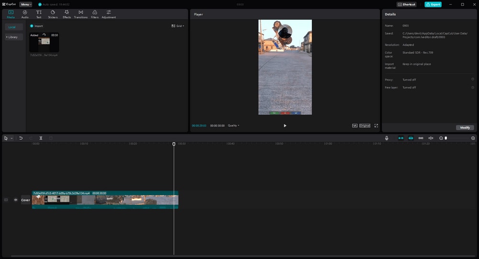Enter fullscreen player view
Screen dimensions: 479x259
[376, 125]
